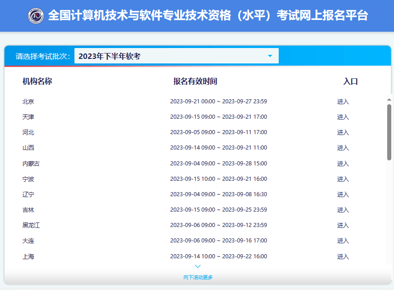Select 进入 beside 内蒙古
Image resolution: width=394 pixels, height=290 pixels.
point(342,163)
